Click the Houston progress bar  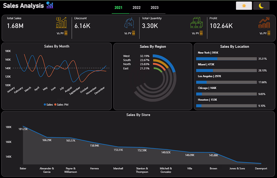pos(226,106)
